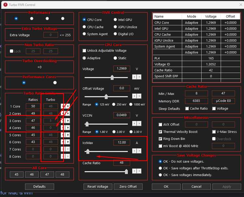The height and width of the screenshot is (197, 244).
Task: Increase 2 Cores turbo ratio arrow
Action: (x=68, y=113)
